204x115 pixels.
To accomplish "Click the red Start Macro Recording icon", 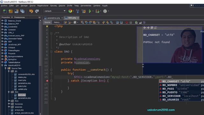I will point(127,22).
